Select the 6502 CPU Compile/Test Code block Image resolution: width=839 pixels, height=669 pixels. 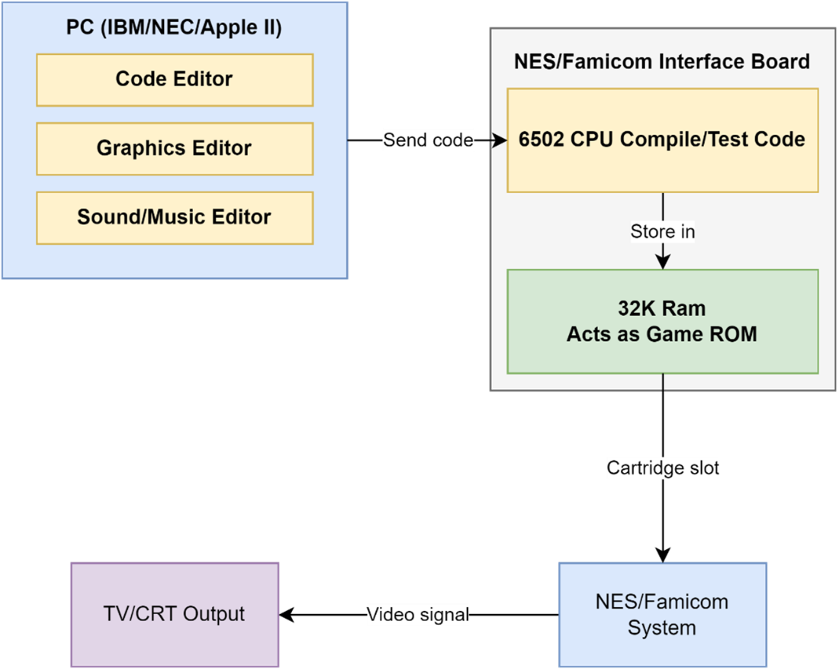(x=662, y=140)
